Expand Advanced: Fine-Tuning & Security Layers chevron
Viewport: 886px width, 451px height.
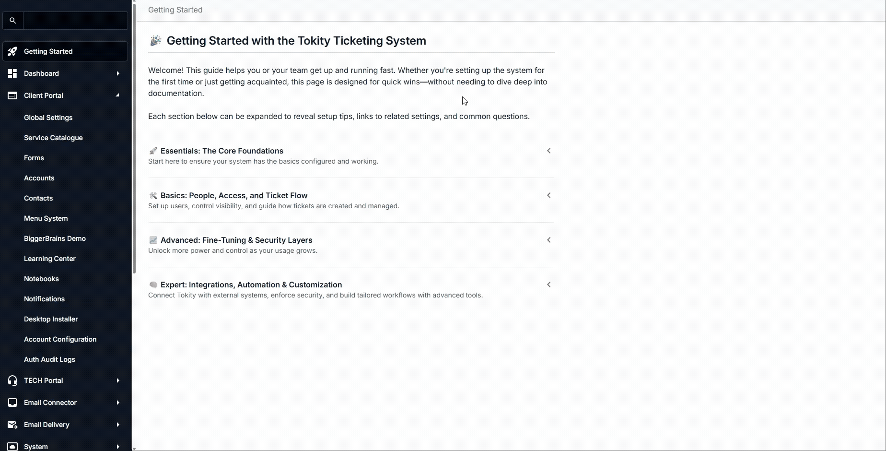549,240
